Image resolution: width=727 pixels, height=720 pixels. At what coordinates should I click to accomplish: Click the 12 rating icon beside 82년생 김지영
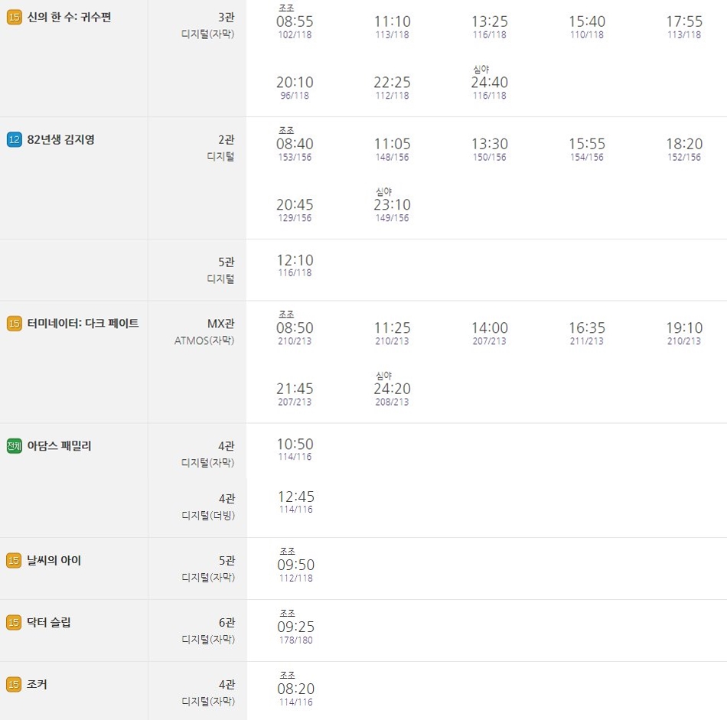pos(14,139)
